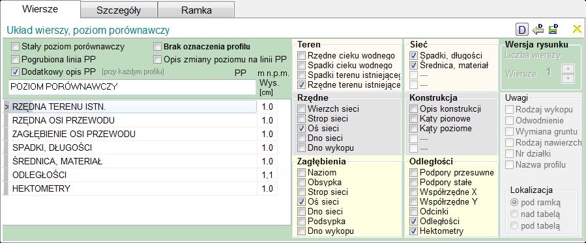Click height value of HEKTOMETRY row
Image resolution: width=586 pixels, height=243 pixels.
point(267,188)
